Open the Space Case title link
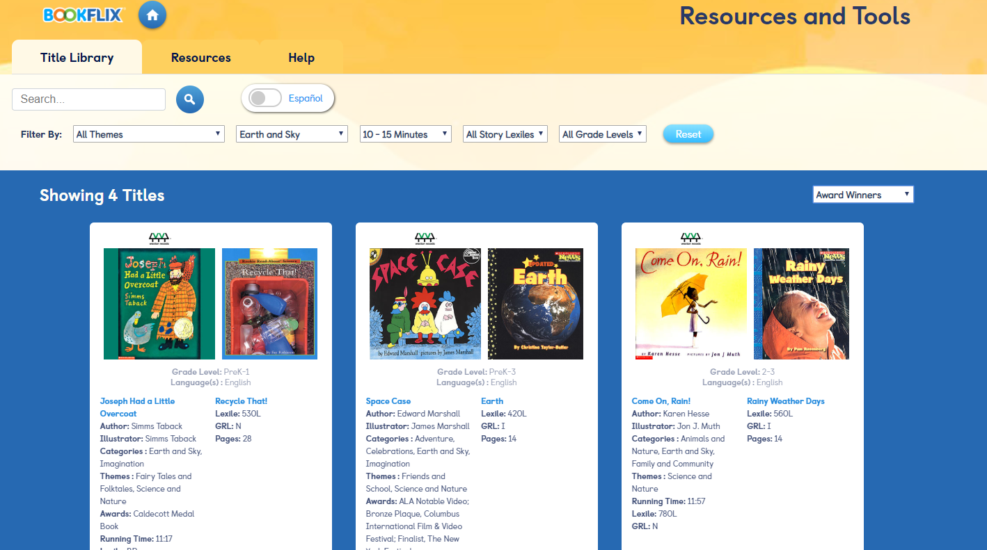Image resolution: width=987 pixels, height=550 pixels. click(388, 401)
